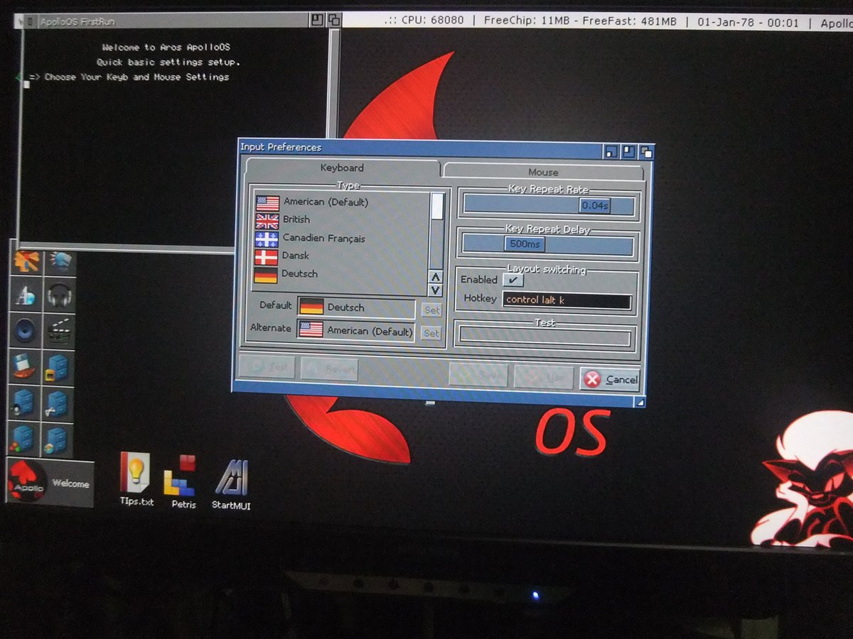Screen dimensions: 853x639
Task: Open the floppy disk dock icon
Action: pos(25,366)
